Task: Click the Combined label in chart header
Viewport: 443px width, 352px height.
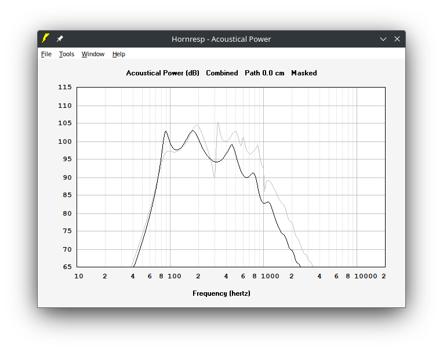Action: (x=222, y=73)
